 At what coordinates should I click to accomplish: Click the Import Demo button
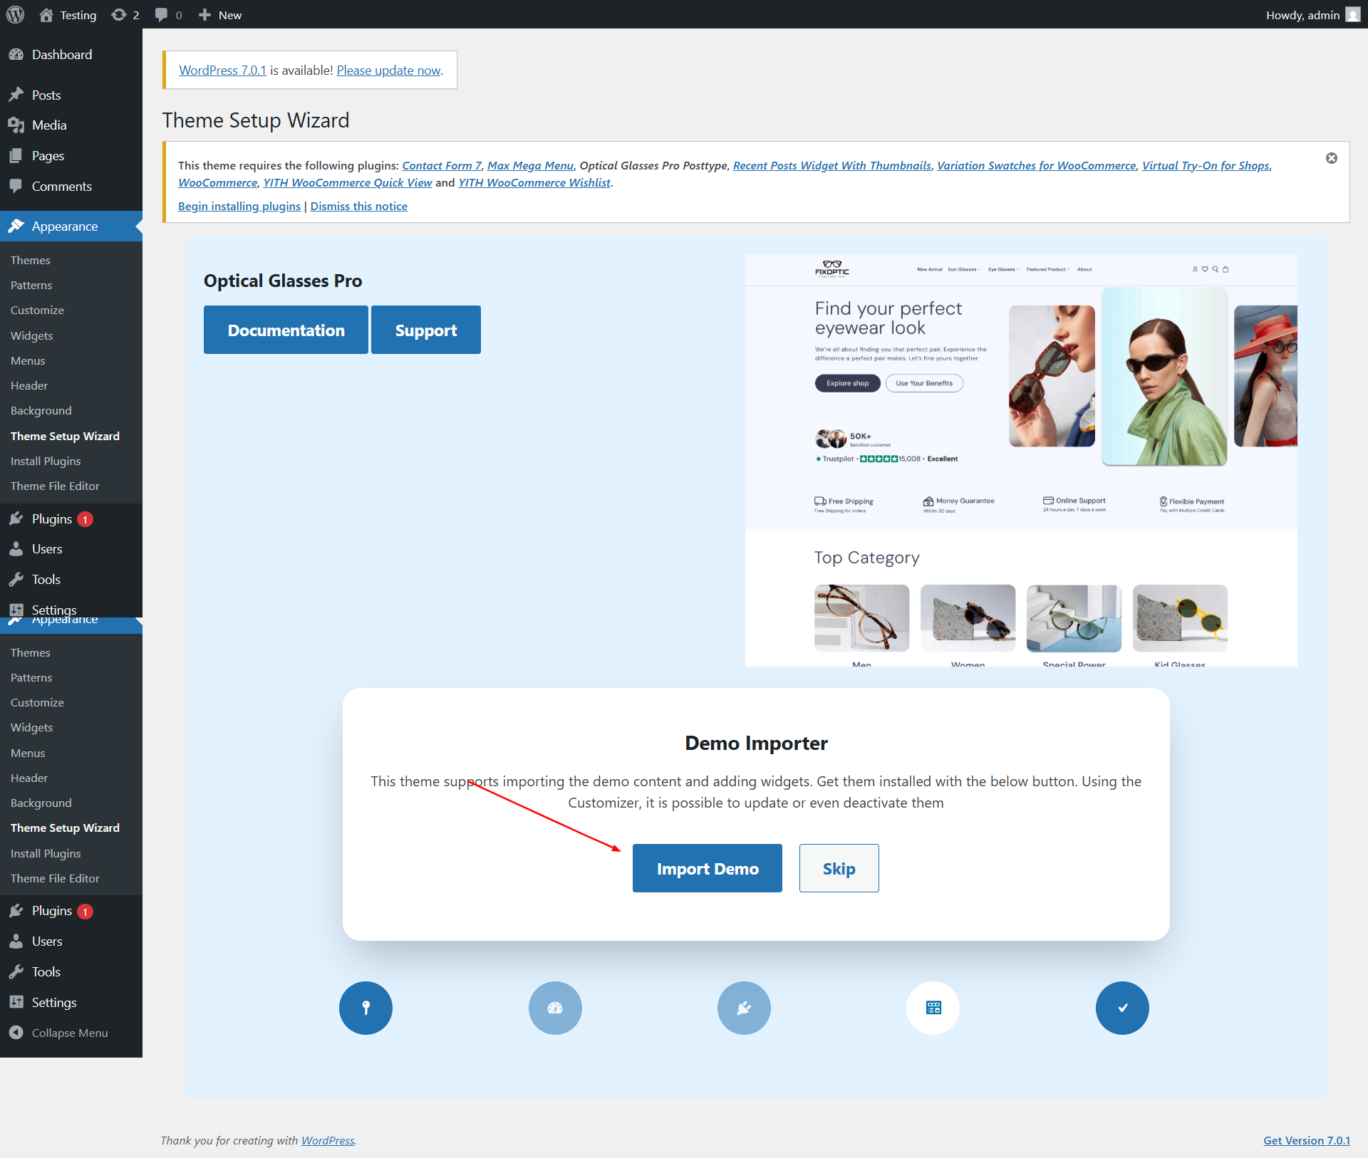click(x=708, y=868)
